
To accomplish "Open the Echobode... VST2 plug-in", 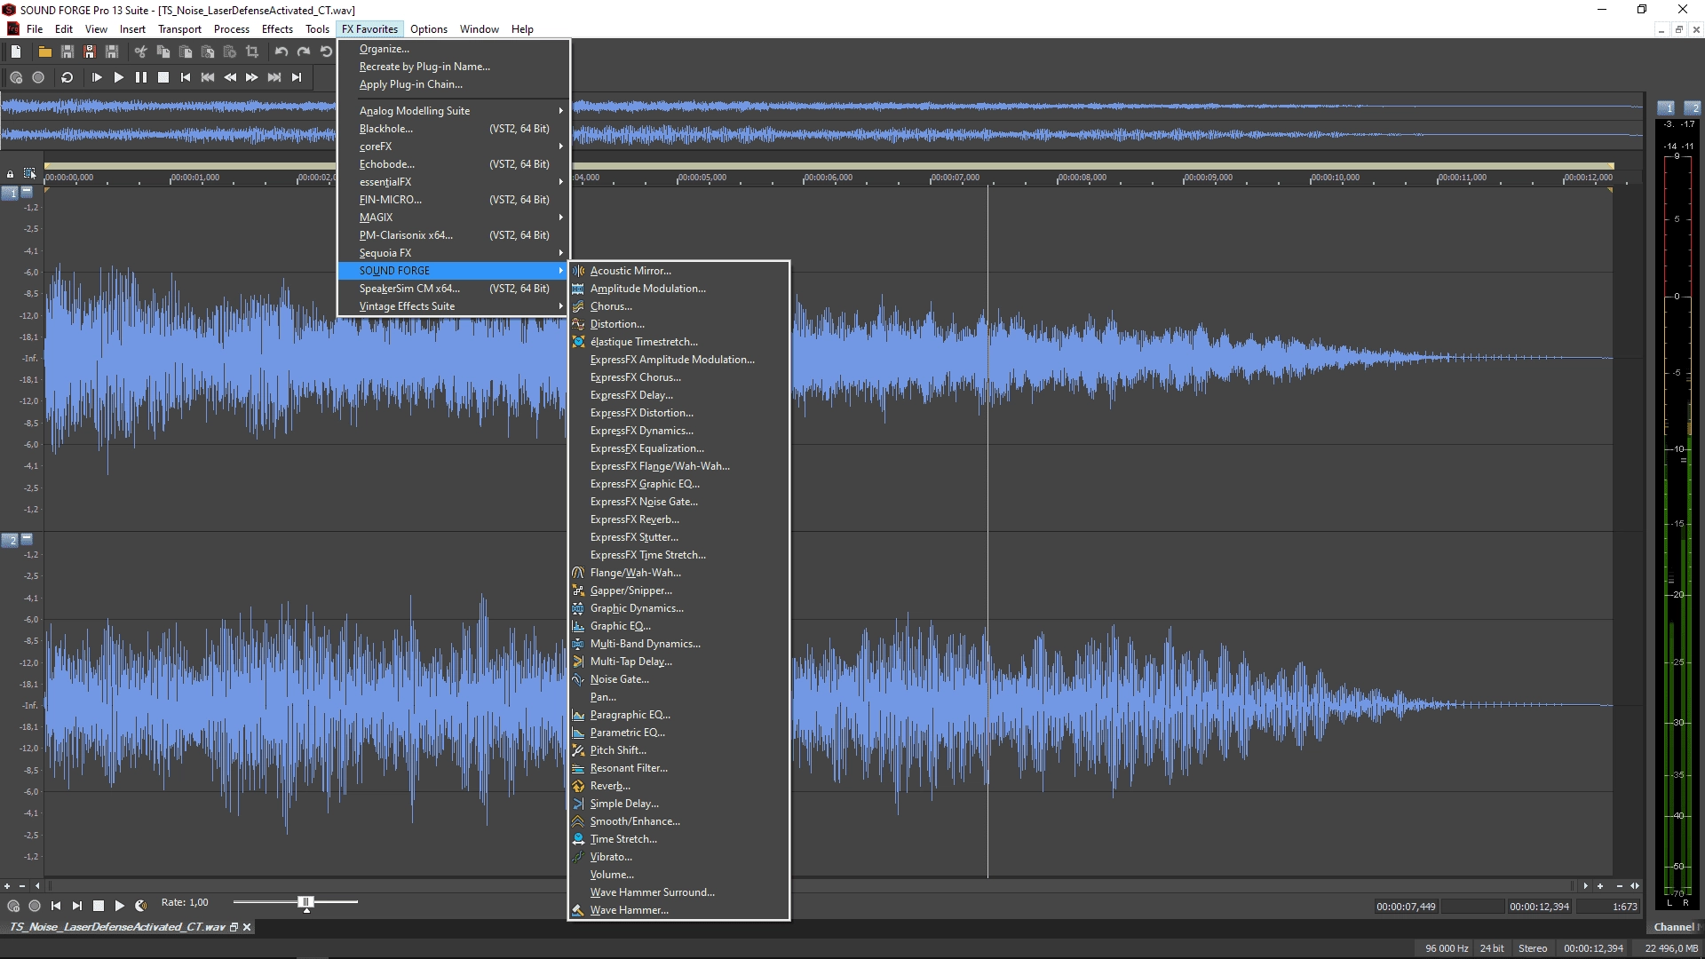I will tap(453, 164).
